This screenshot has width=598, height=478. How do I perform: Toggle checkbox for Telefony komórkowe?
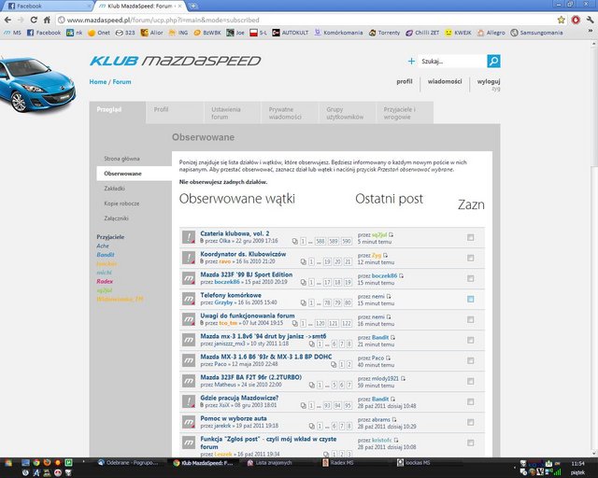click(471, 300)
